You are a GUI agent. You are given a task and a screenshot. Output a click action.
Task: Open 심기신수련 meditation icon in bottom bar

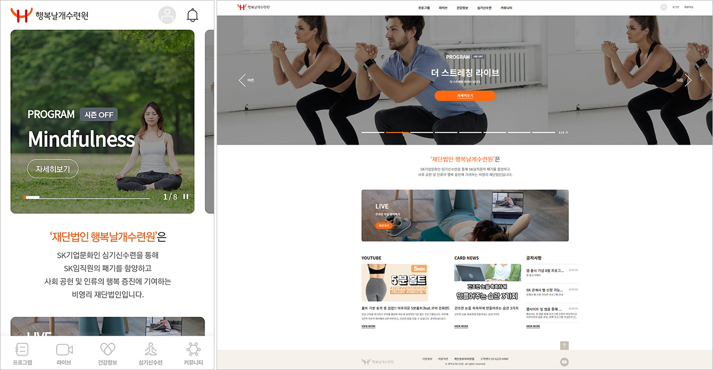[x=151, y=354]
